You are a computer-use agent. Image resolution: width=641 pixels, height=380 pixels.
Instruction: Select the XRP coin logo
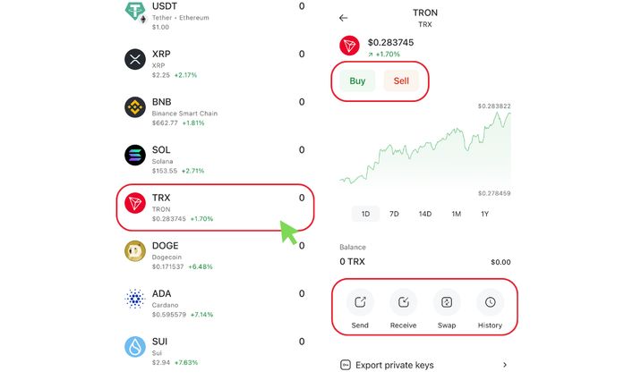point(135,59)
